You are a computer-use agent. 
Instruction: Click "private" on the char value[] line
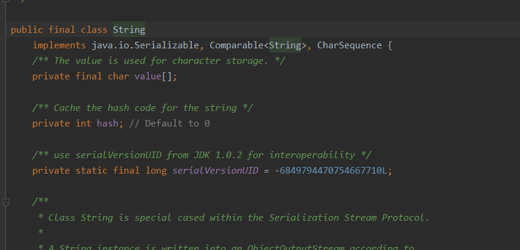pyautogui.click(x=51, y=76)
